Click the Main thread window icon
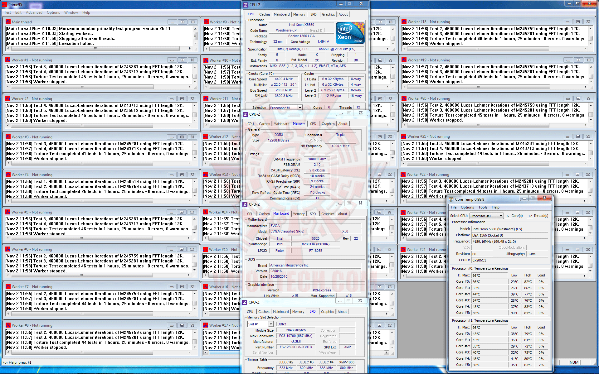Viewport: 599px width, 374px height. 8,22
